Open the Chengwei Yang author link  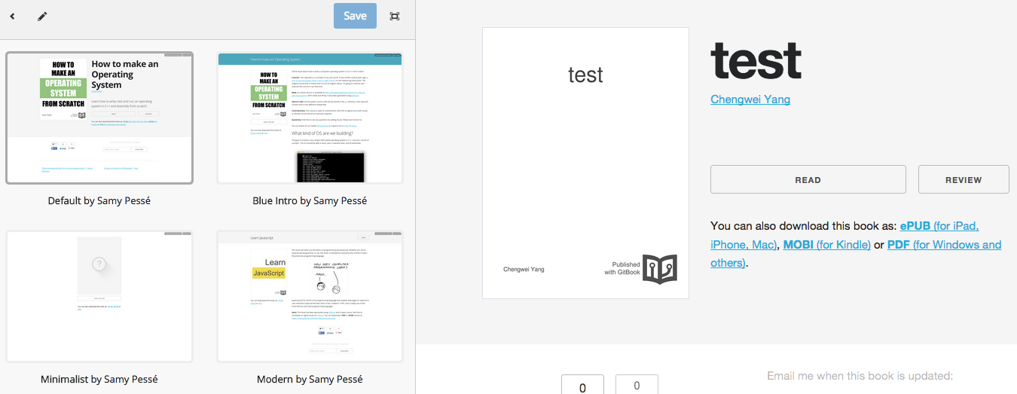(750, 99)
